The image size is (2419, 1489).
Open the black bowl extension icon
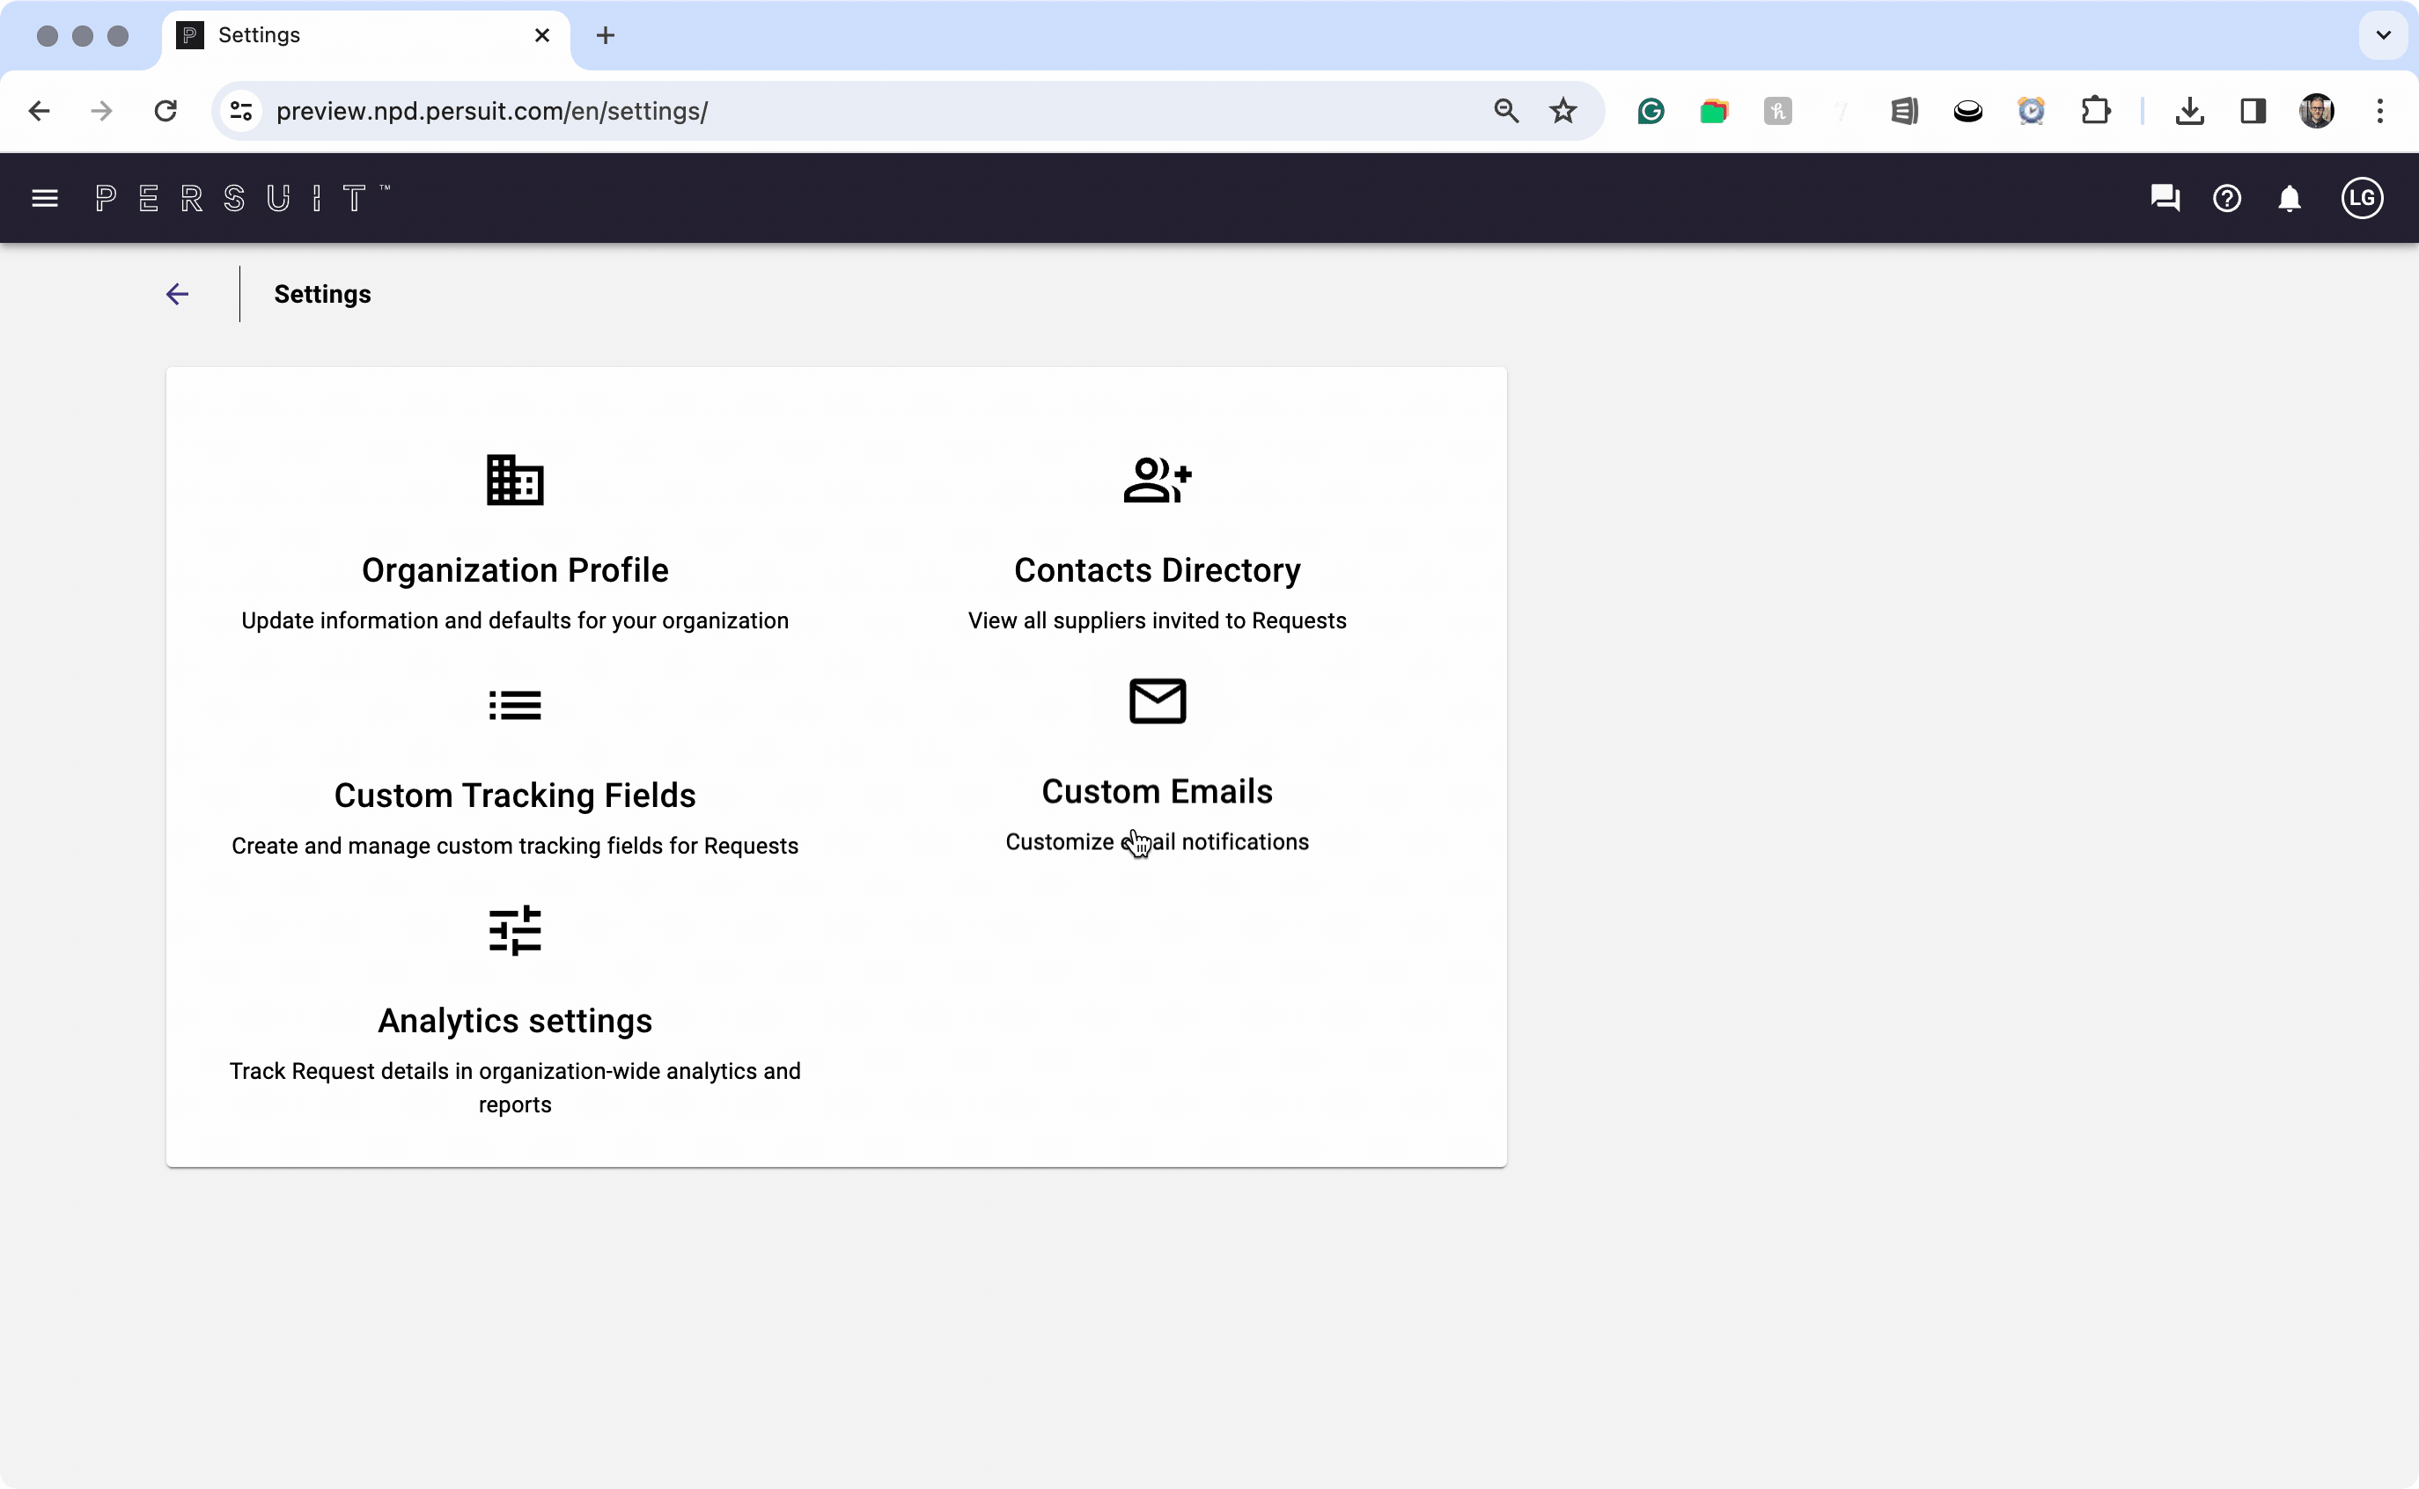click(1968, 111)
